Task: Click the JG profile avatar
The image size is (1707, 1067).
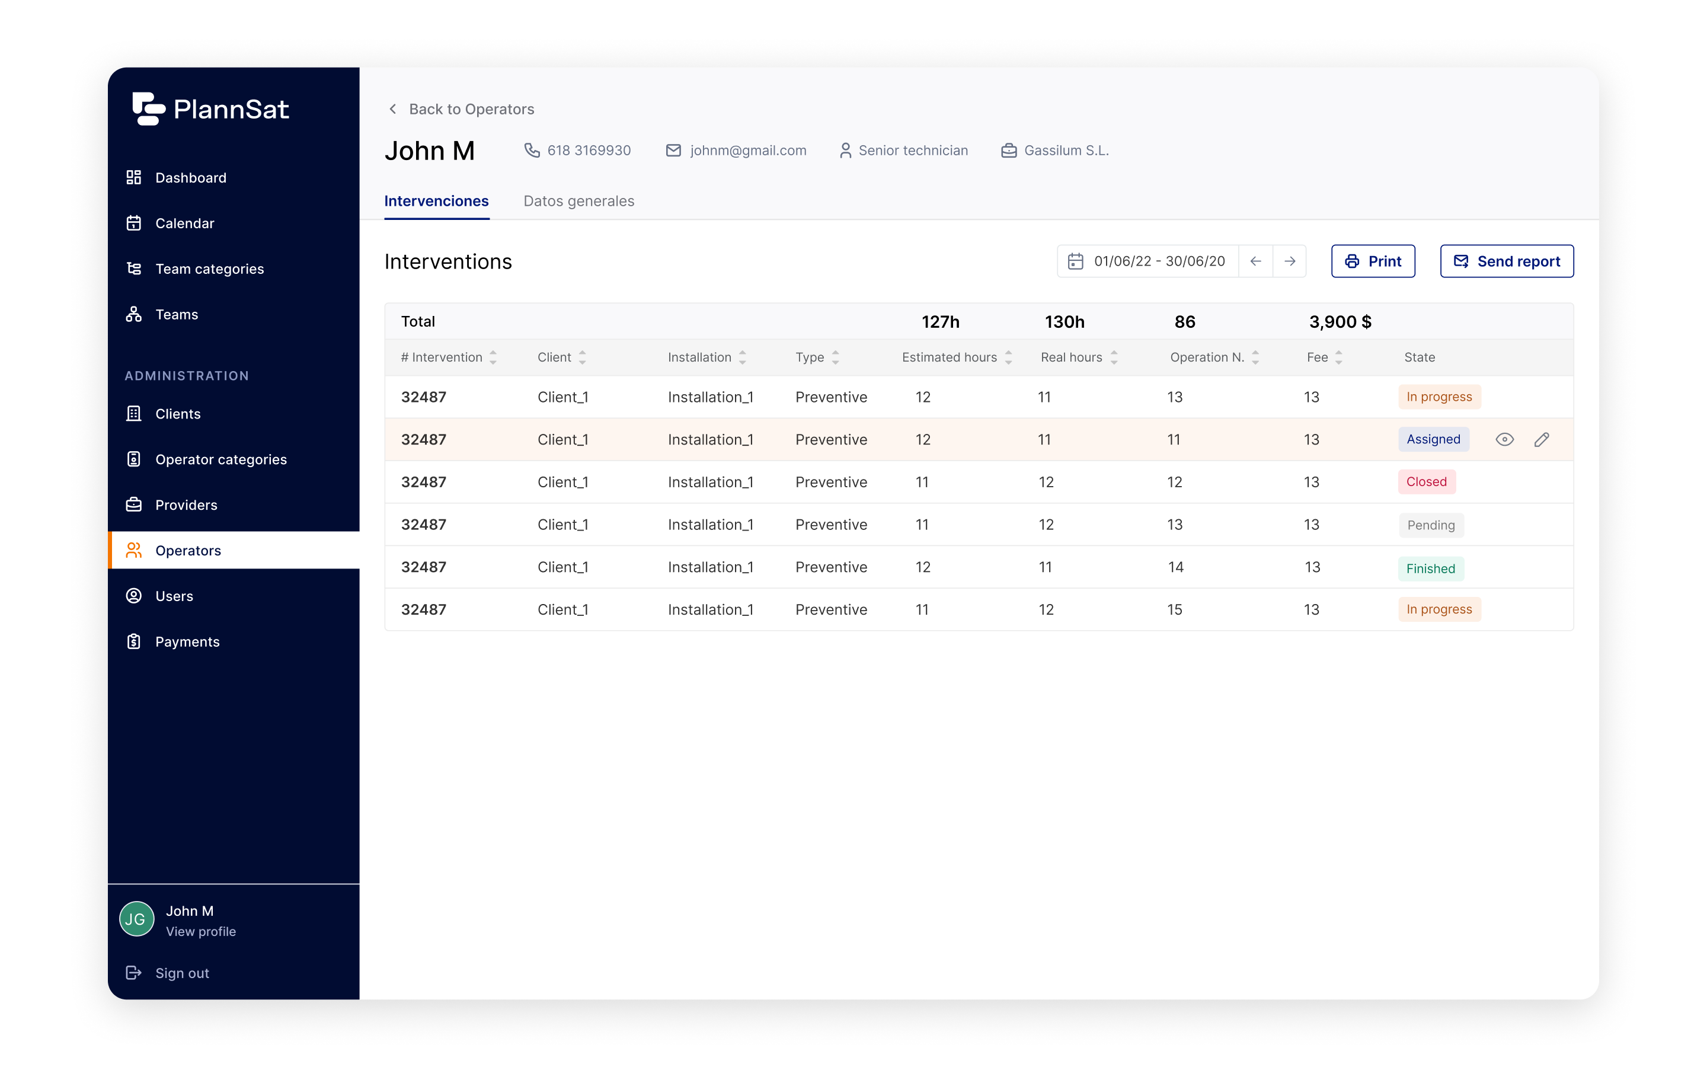Action: [137, 919]
